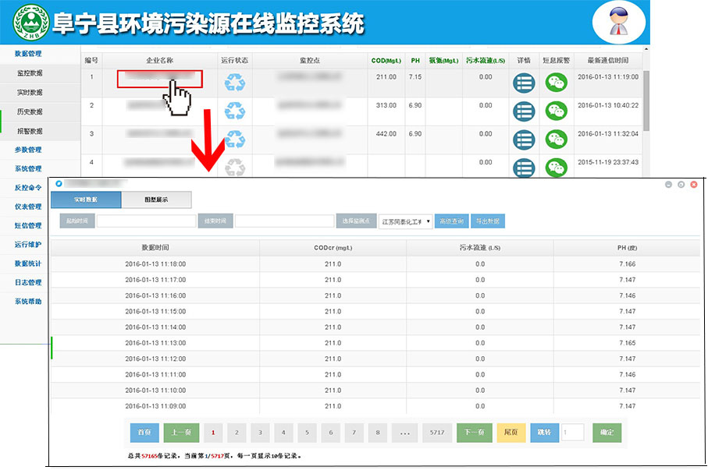Image resolution: width=708 pixels, height=470 pixels.
Task: Click the COD(Mg/L) column header
Action: [x=386, y=61]
